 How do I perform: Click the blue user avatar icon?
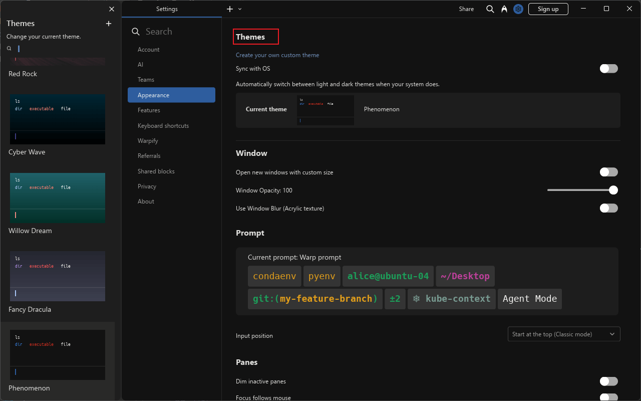(x=518, y=9)
